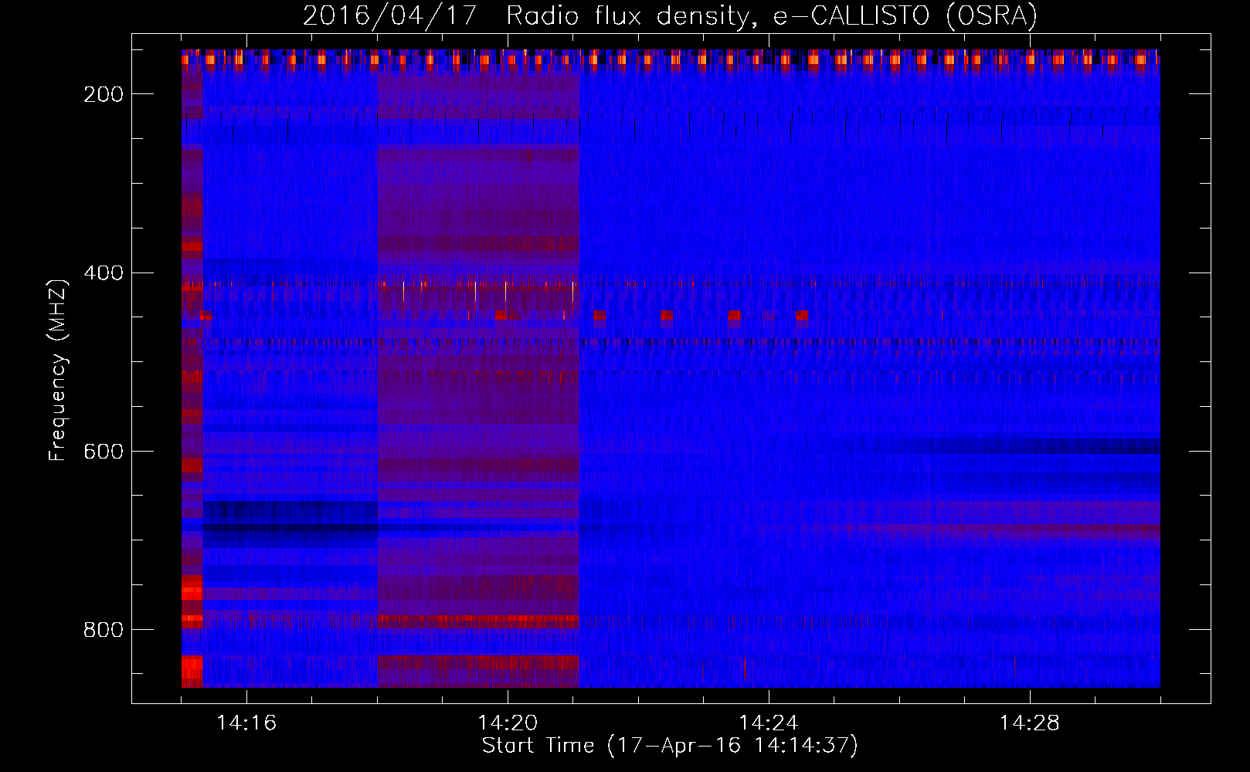Click the plot title '2016/04/17 Radio flux density'

coord(670,15)
